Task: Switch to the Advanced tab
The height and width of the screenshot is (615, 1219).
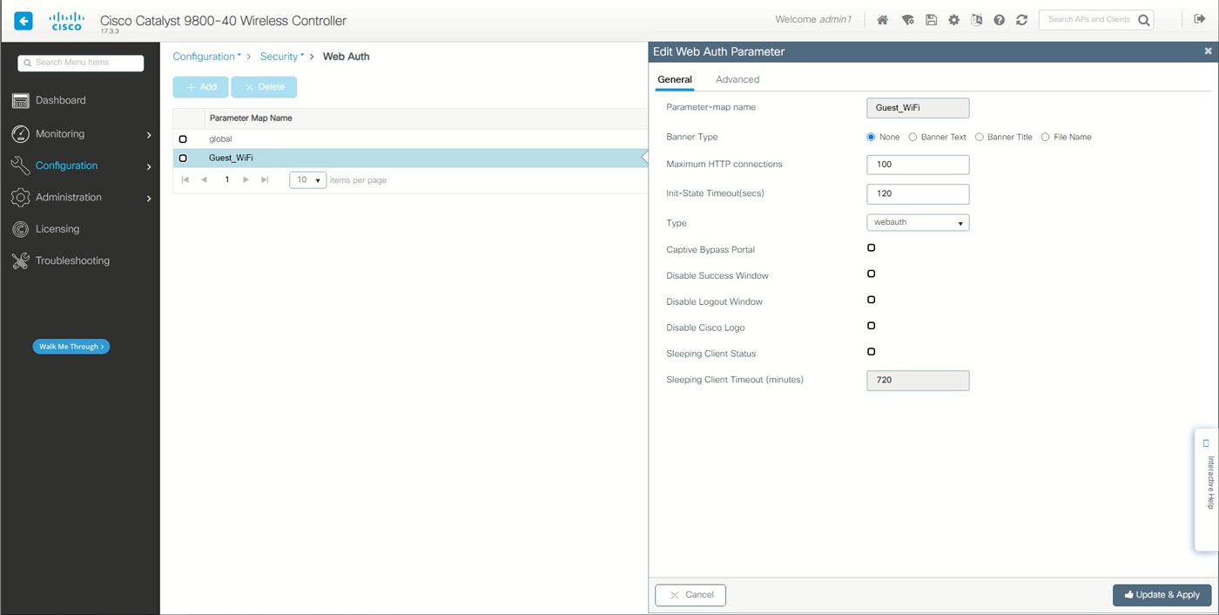Action: point(737,79)
